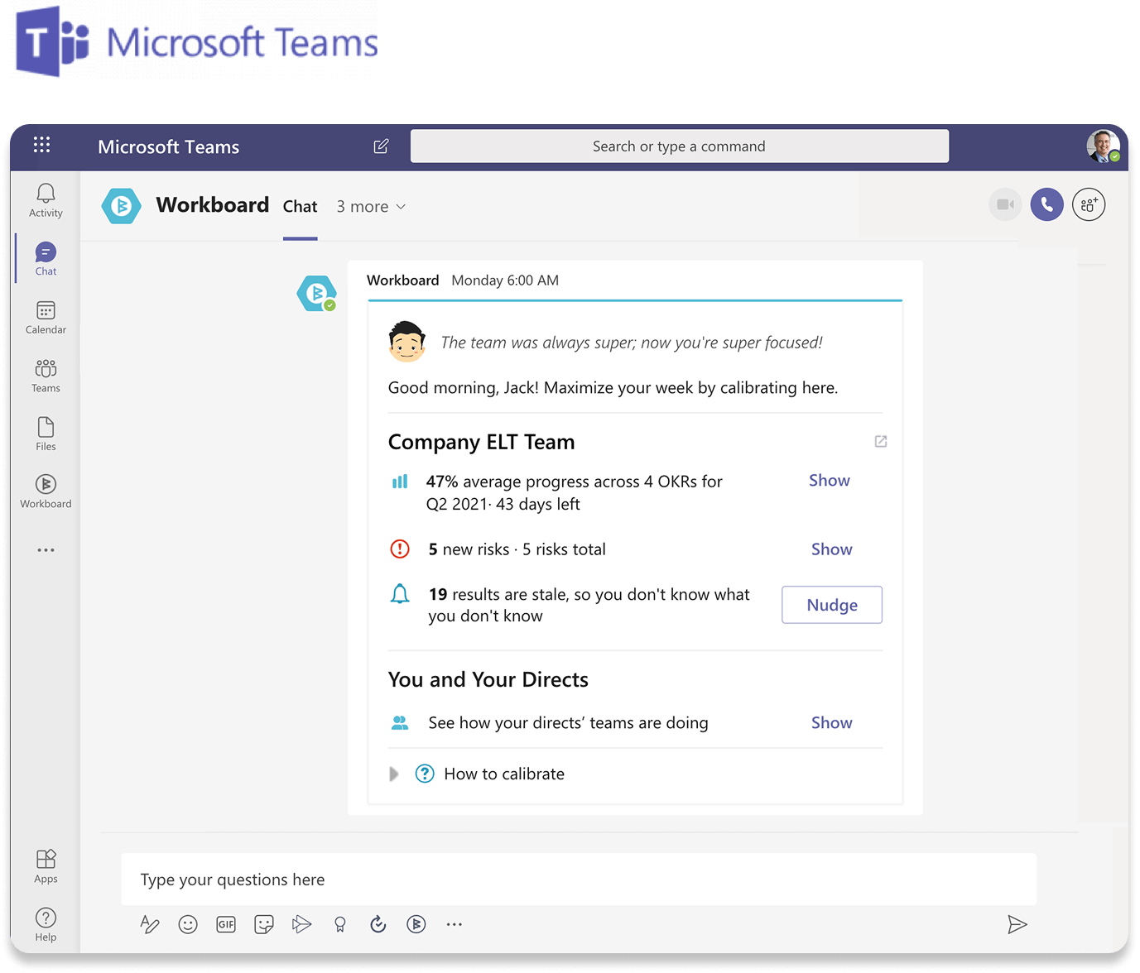Image resolution: width=1140 pixels, height=973 pixels.
Task: Open Stream video icon in compose toolbar
Action: click(302, 924)
